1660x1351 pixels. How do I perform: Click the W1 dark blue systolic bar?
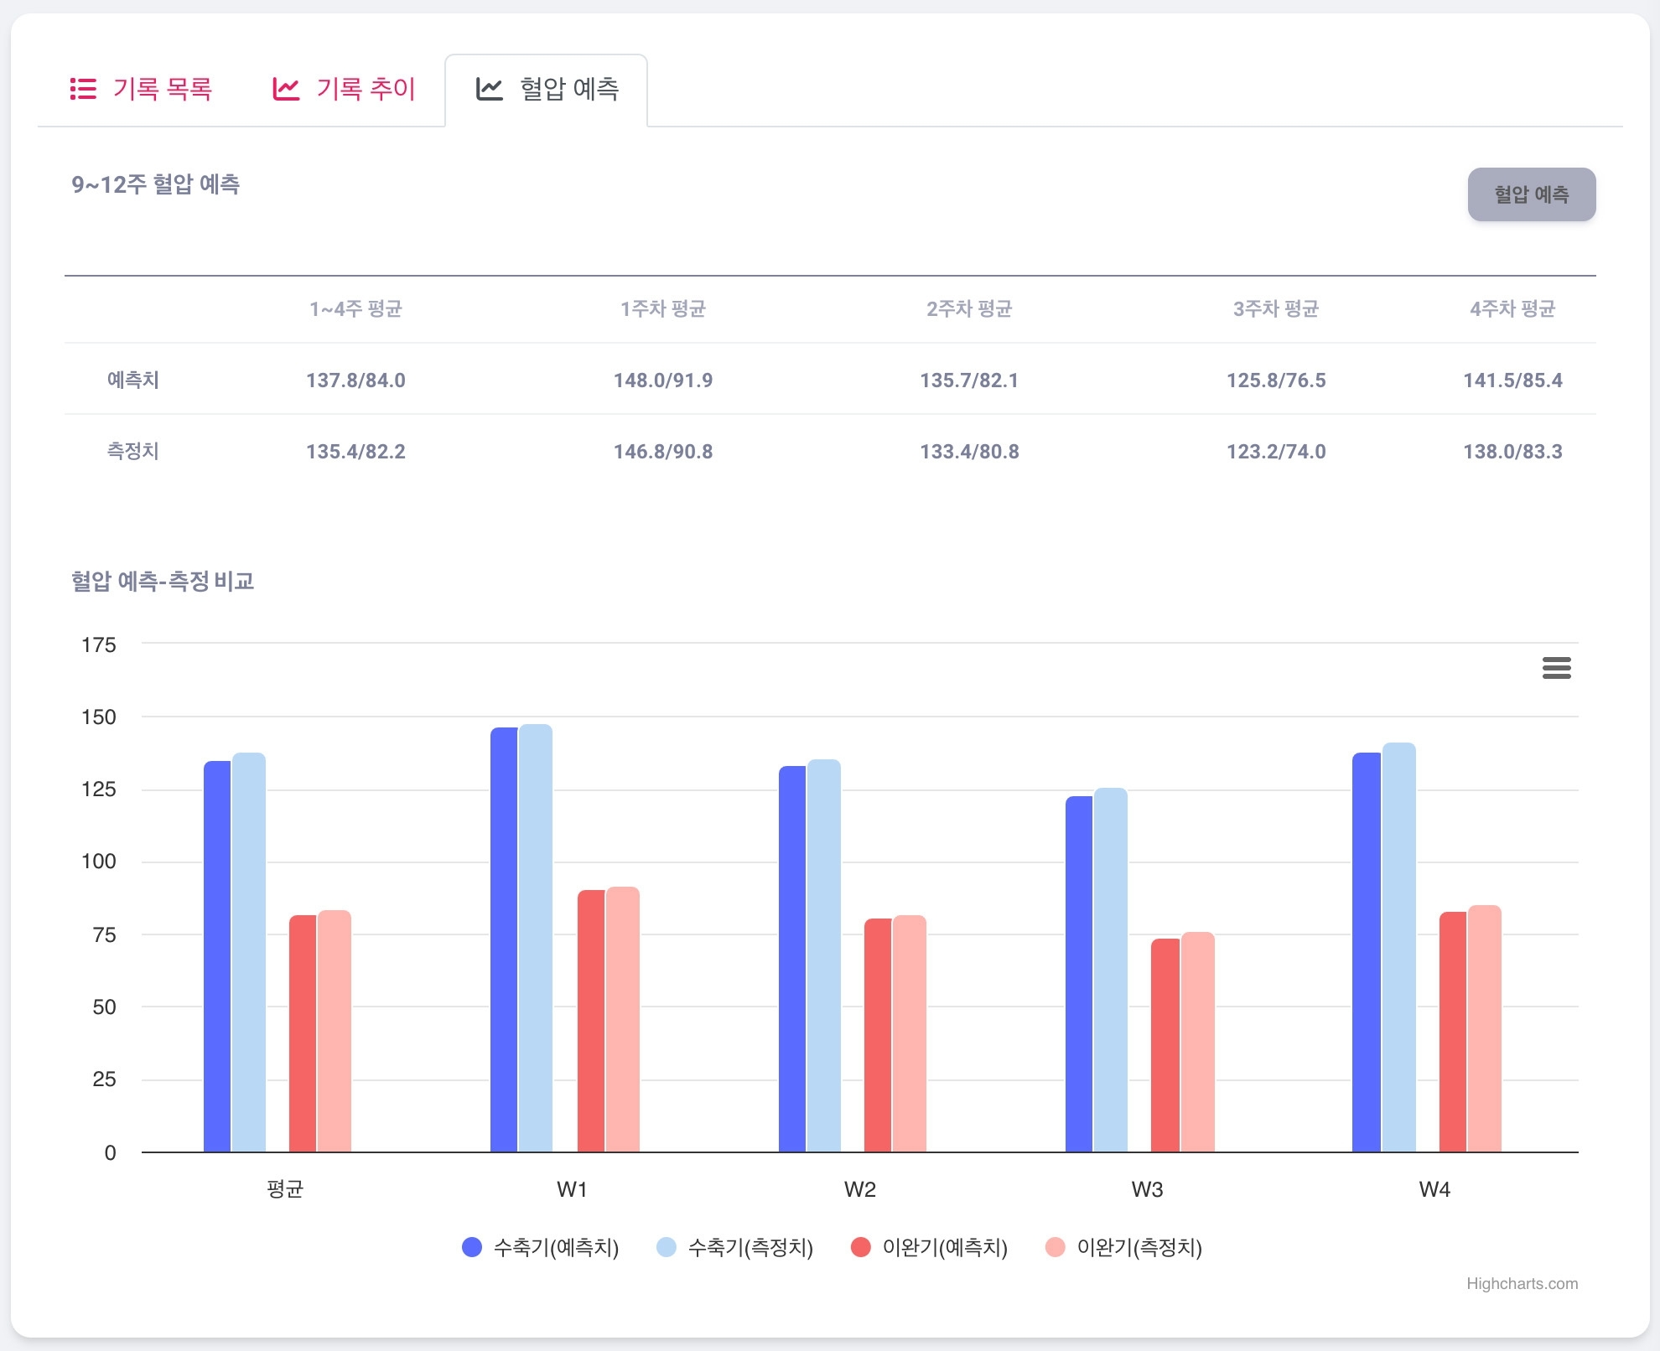504,939
